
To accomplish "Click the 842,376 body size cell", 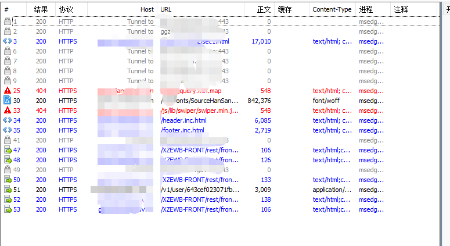I will (259, 101).
